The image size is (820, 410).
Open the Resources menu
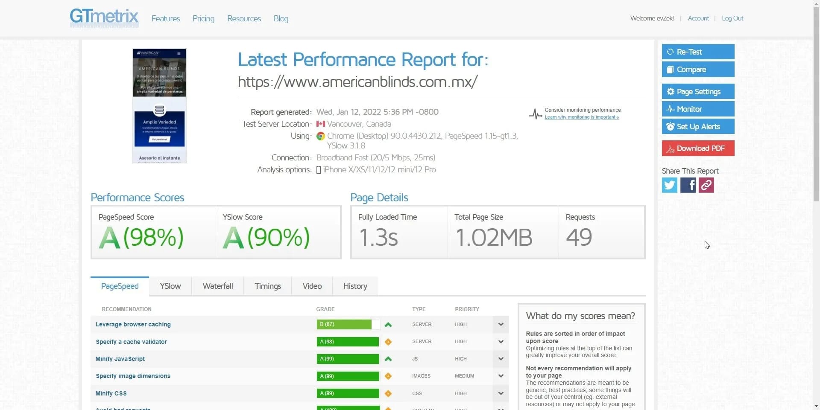[x=244, y=18]
